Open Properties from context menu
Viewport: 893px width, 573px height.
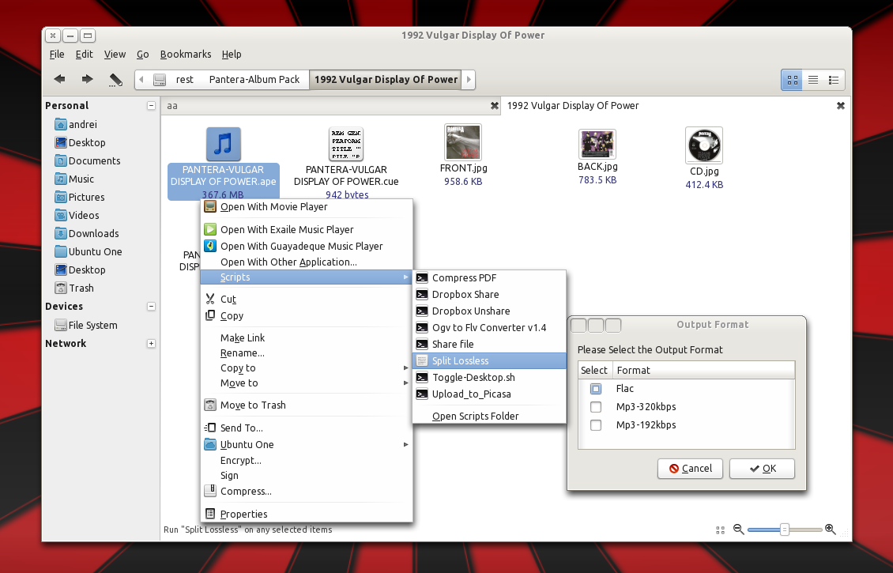(x=307, y=515)
